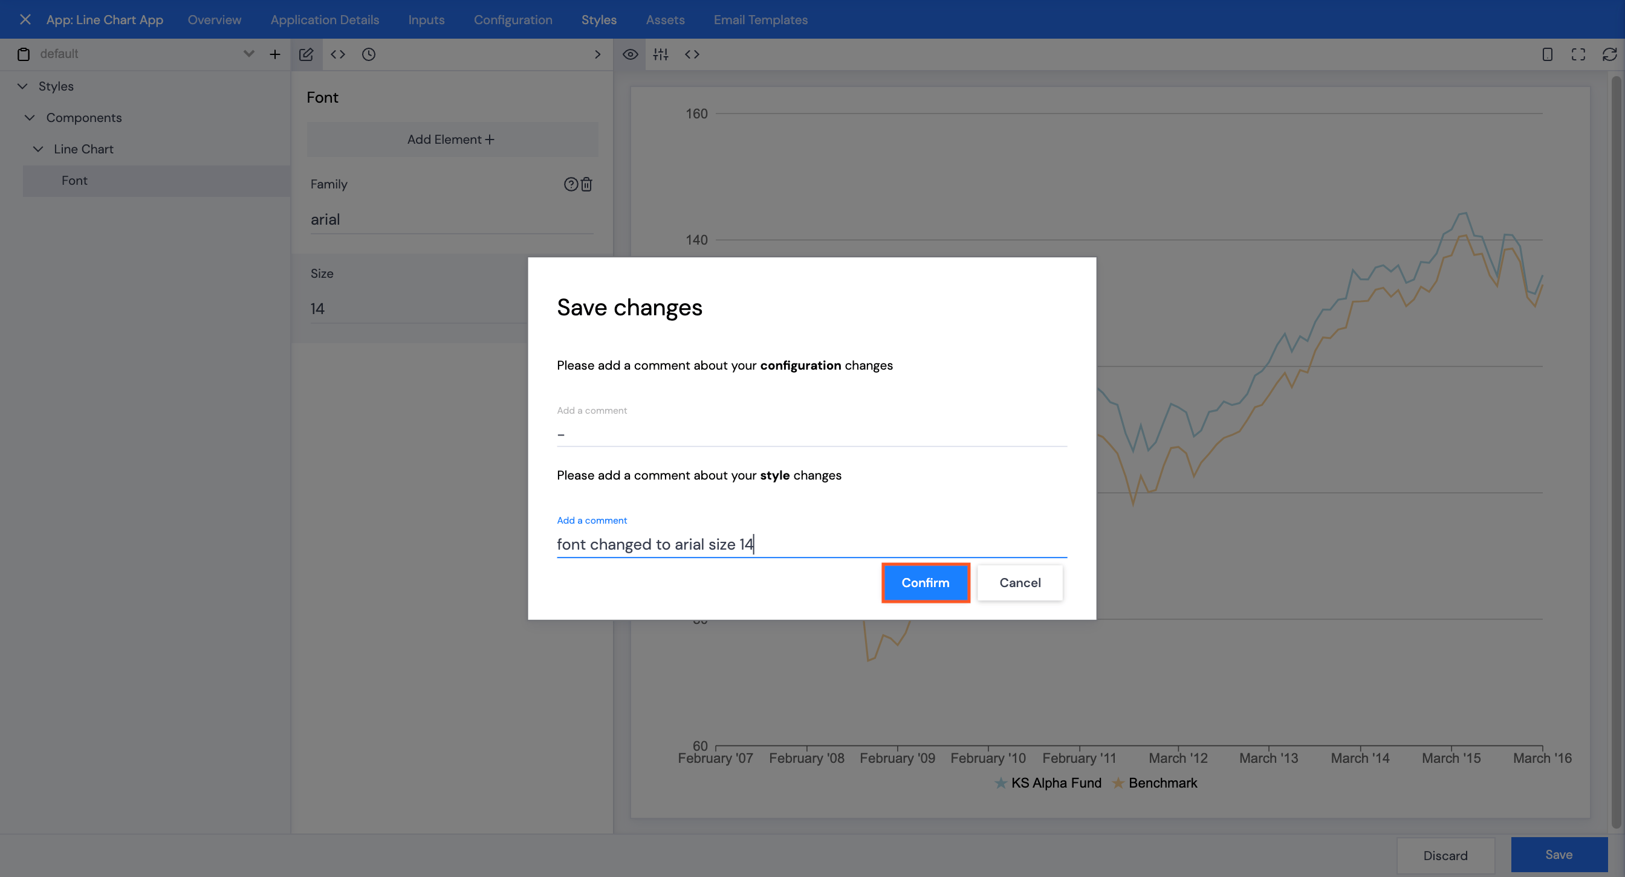Toggle the KS Alpha Fund legend entry
This screenshot has width=1625, height=877.
click(1055, 783)
